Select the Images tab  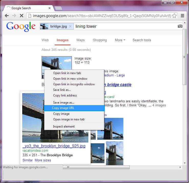pyautogui.click(x=63, y=40)
